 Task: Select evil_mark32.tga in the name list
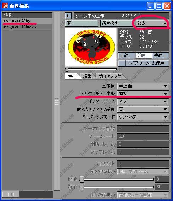(x=27, y=21)
